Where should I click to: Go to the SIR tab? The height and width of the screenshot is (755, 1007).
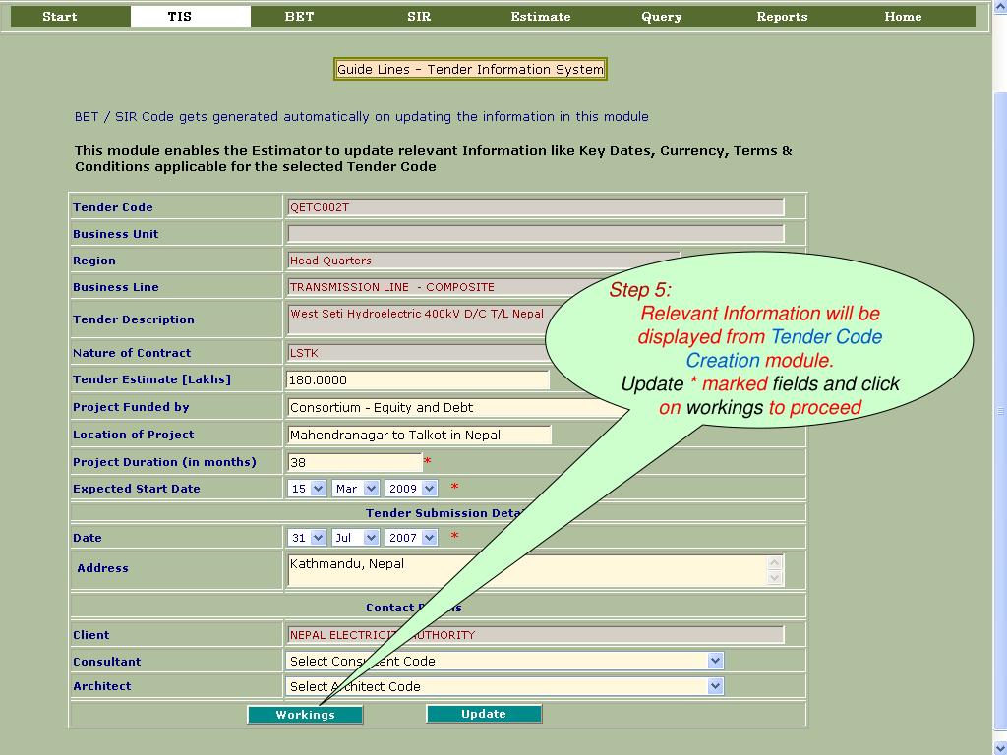pos(419,16)
